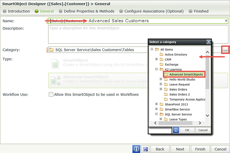Image resolution: width=230 pixels, height=153 pixels.
Task: Open category browse ellipsis button
Action: click(x=225, y=50)
